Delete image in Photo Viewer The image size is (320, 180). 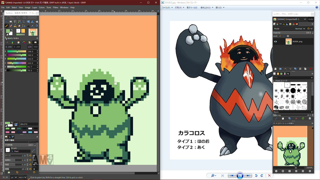pos(269,176)
